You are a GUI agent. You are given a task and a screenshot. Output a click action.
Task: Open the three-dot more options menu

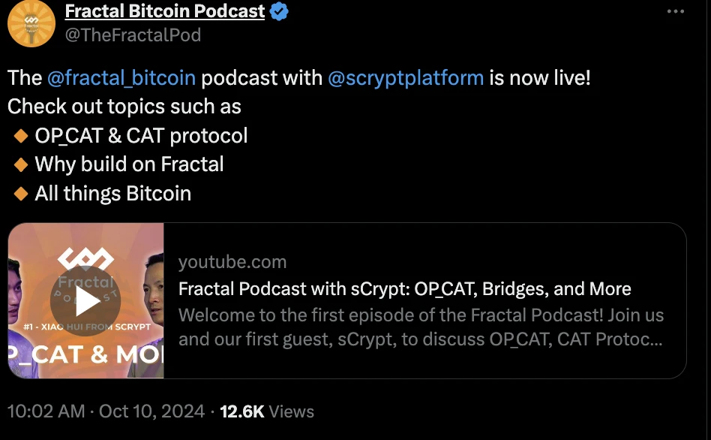pyautogui.click(x=675, y=11)
